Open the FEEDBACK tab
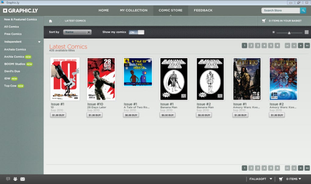Viewport: 311px width, 184px height. (x=203, y=10)
